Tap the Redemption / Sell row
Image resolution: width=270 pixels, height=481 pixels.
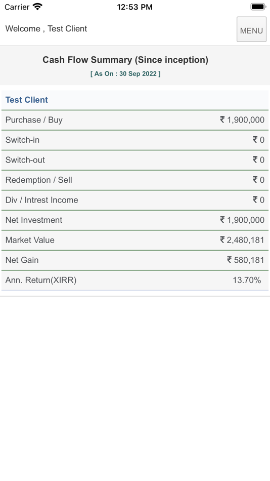[x=135, y=180]
